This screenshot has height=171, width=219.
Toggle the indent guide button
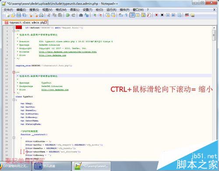click(x=132, y=15)
